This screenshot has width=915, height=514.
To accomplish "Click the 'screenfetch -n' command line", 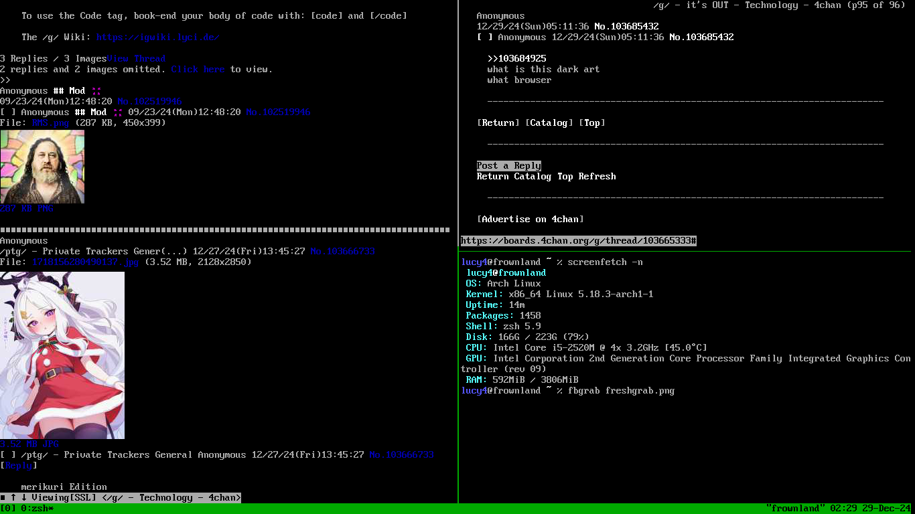I will point(605,262).
